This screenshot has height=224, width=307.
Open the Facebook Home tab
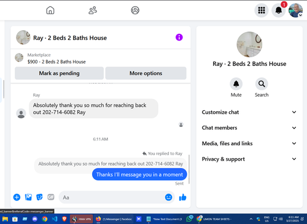[x=50, y=10]
